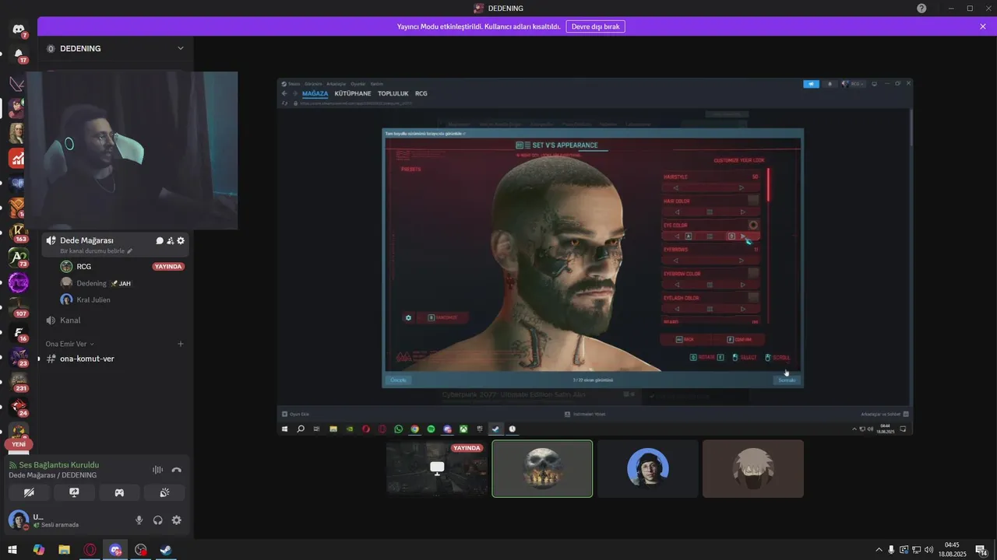This screenshot has width=997, height=560.
Task: Open the red chart arrow server
Action: pyautogui.click(x=18, y=158)
